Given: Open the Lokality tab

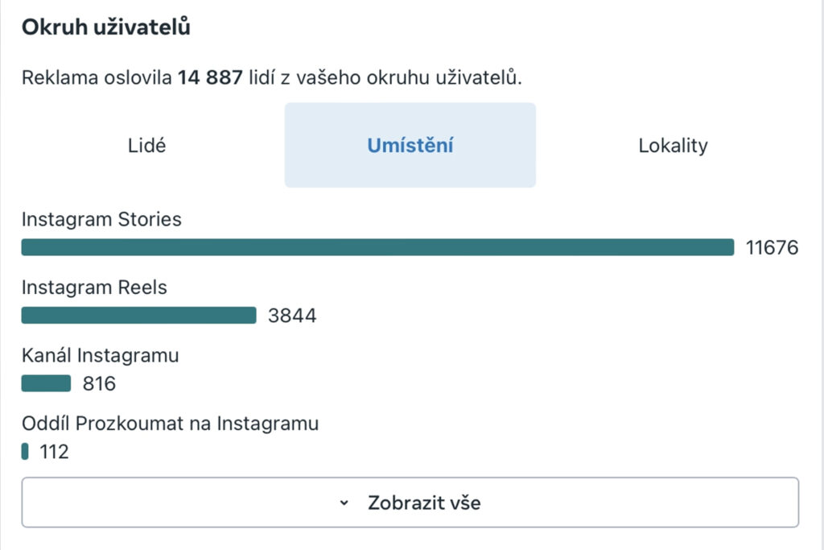Looking at the screenshot, I should tap(673, 146).
